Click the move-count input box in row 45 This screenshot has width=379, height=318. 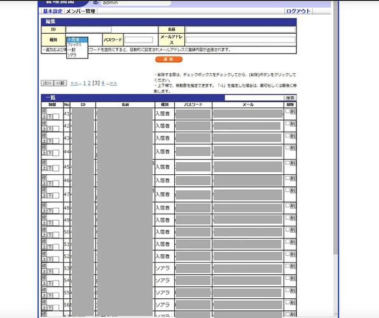[56, 169]
